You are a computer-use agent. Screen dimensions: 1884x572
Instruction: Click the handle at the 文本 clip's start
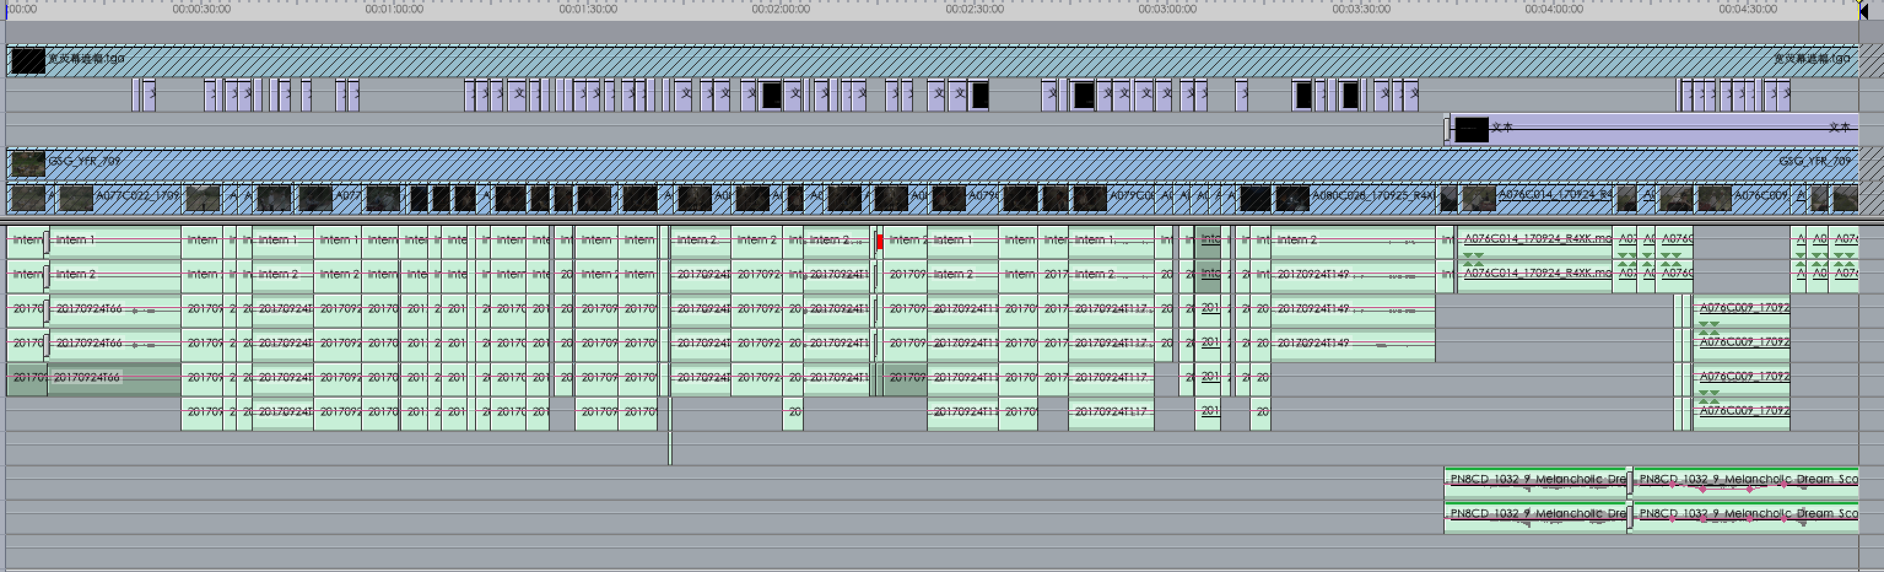point(1446,130)
